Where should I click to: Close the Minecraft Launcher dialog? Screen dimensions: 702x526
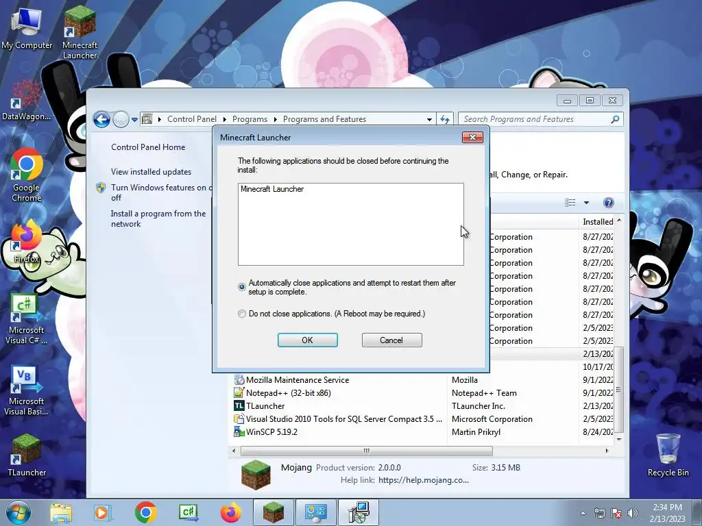coord(472,137)
